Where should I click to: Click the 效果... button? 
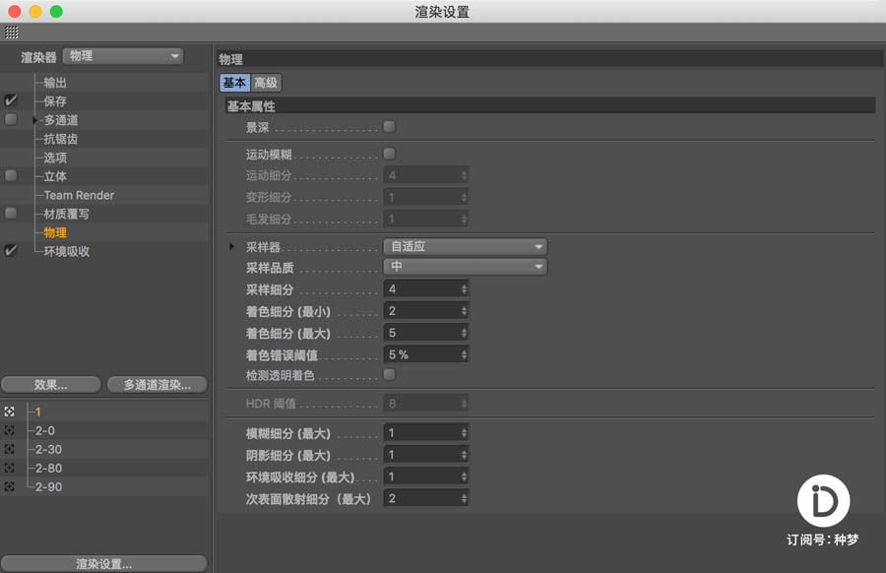pyautogui.click(x=51, y=384)
